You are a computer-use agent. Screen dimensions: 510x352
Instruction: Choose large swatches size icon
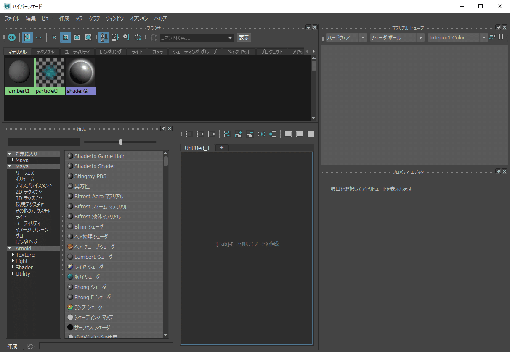coord(77,37)
